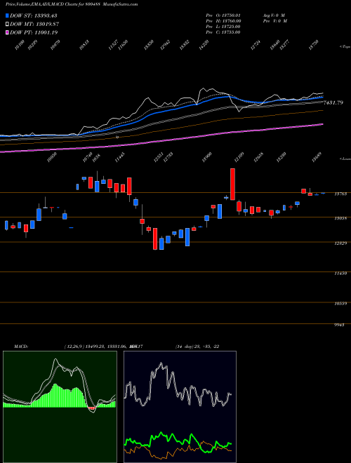Click the 9943 price level label
This screenshot has width=351, height=463.
(x=340, y=325)
